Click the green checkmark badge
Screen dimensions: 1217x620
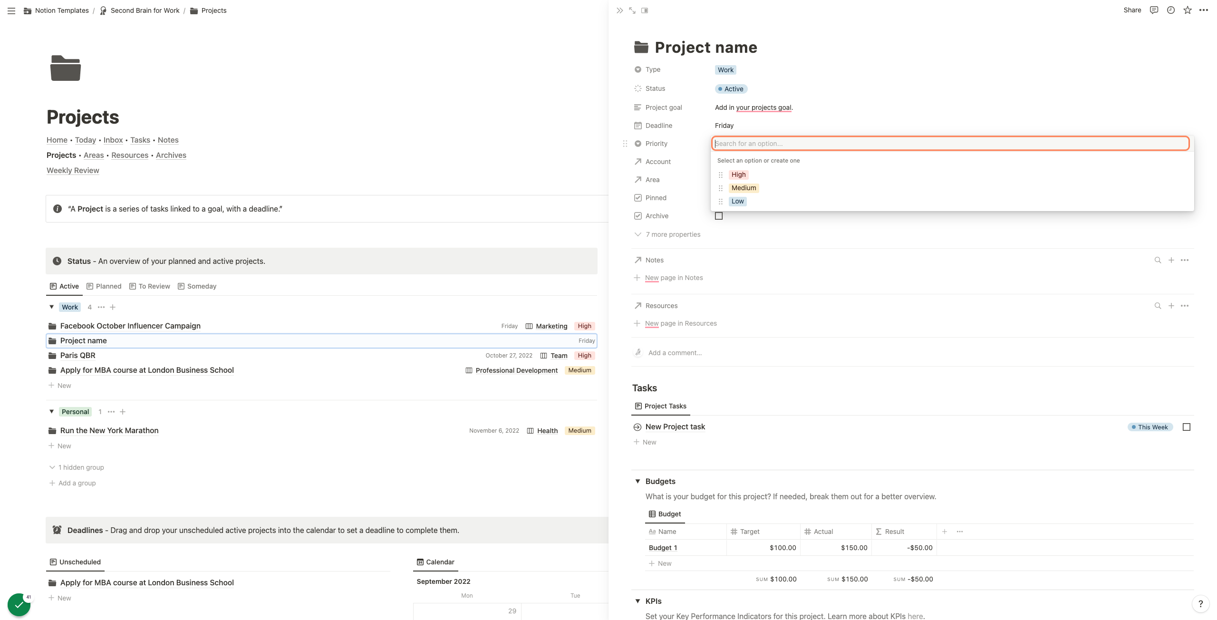point(19,605)
